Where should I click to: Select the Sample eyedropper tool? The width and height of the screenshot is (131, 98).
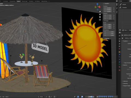[121, 4]
